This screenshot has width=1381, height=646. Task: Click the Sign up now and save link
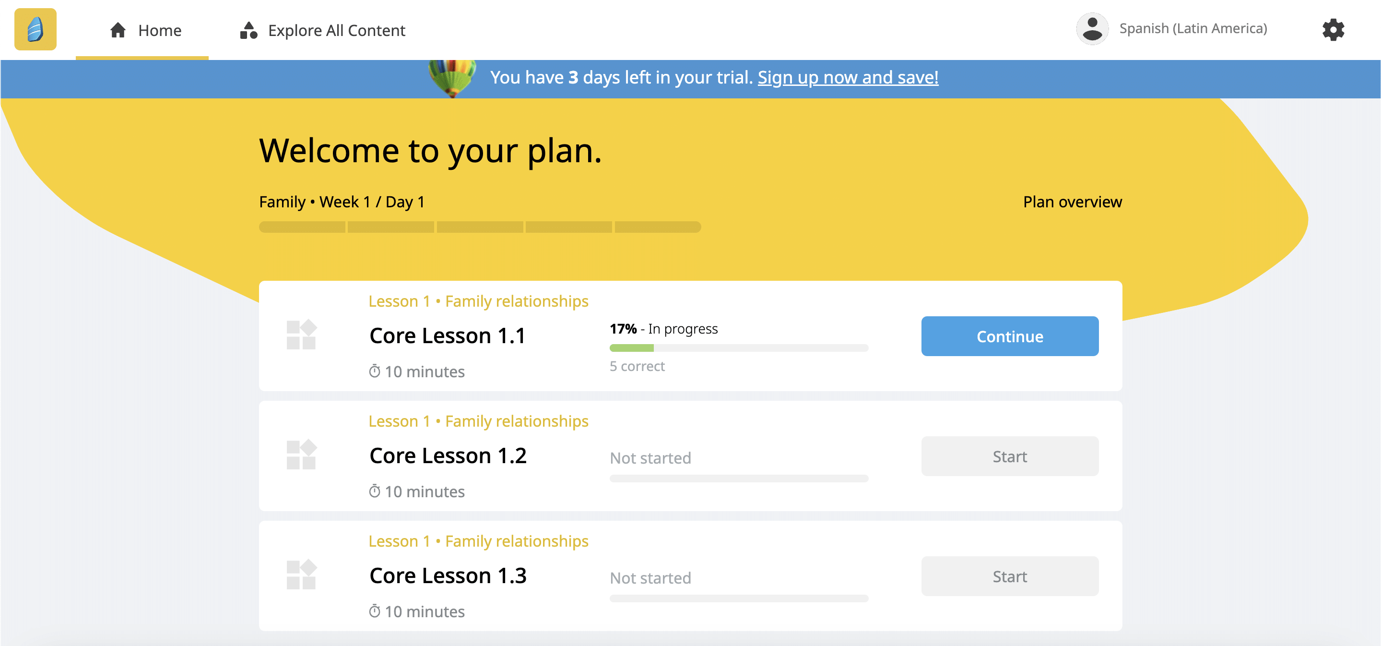848,78
